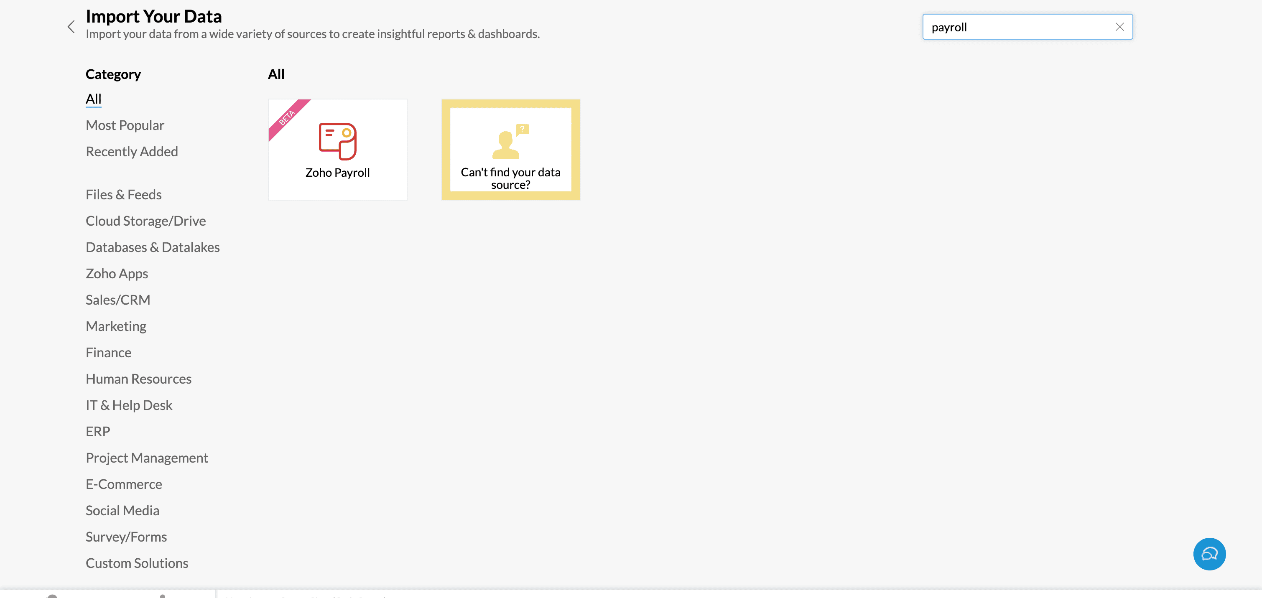Screen dimensions: 1262x598
Task: Select the Finance category filter
Action: point(108,353)
